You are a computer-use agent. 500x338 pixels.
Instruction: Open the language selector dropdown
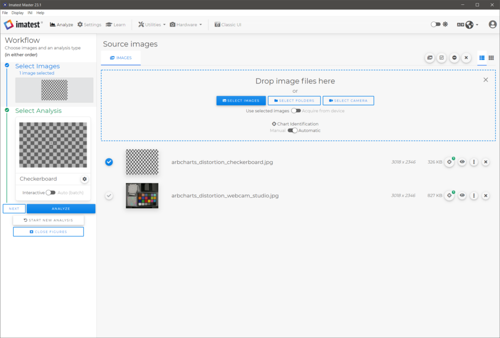[x=468, y=24]
